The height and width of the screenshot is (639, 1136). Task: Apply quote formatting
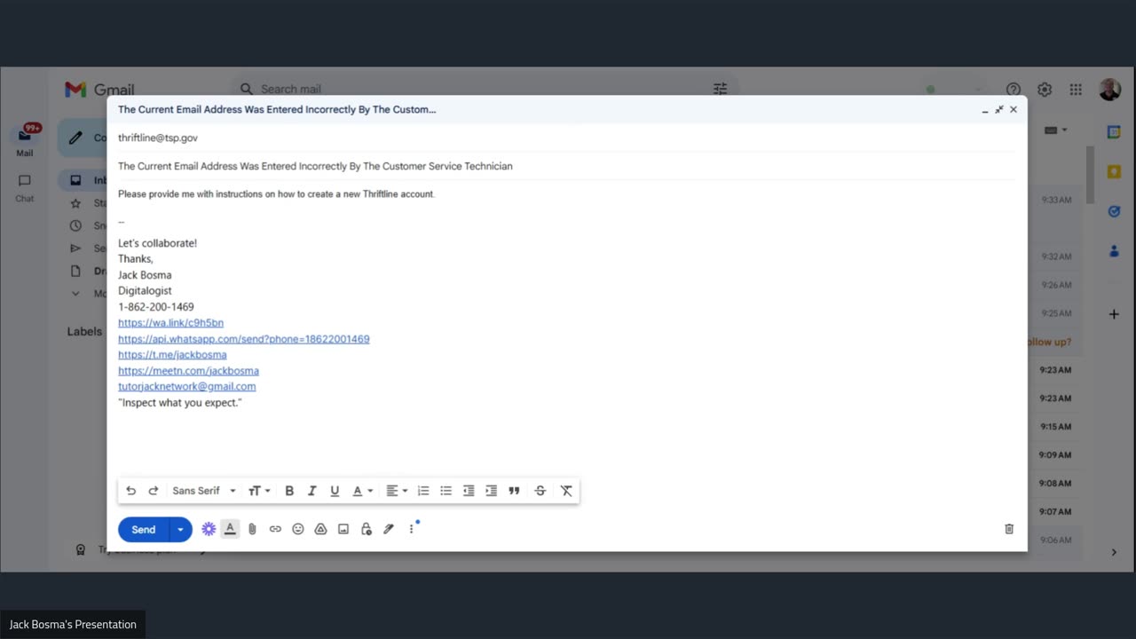pyautogui.click(x=514, y=491)
